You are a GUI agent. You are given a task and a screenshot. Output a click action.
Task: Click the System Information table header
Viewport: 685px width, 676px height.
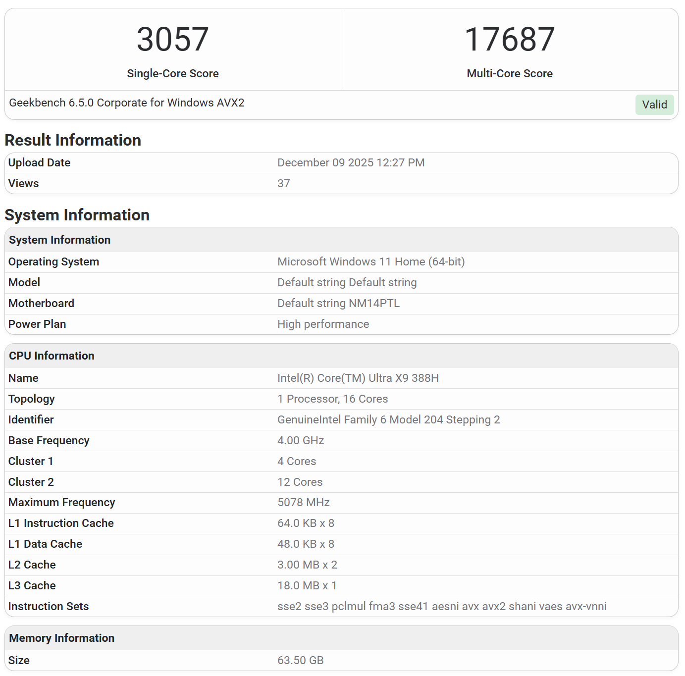click(x=60, y=240)
